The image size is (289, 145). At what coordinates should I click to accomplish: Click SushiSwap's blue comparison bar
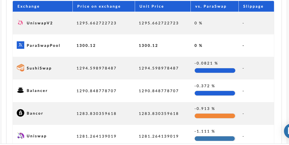point(215,70)
